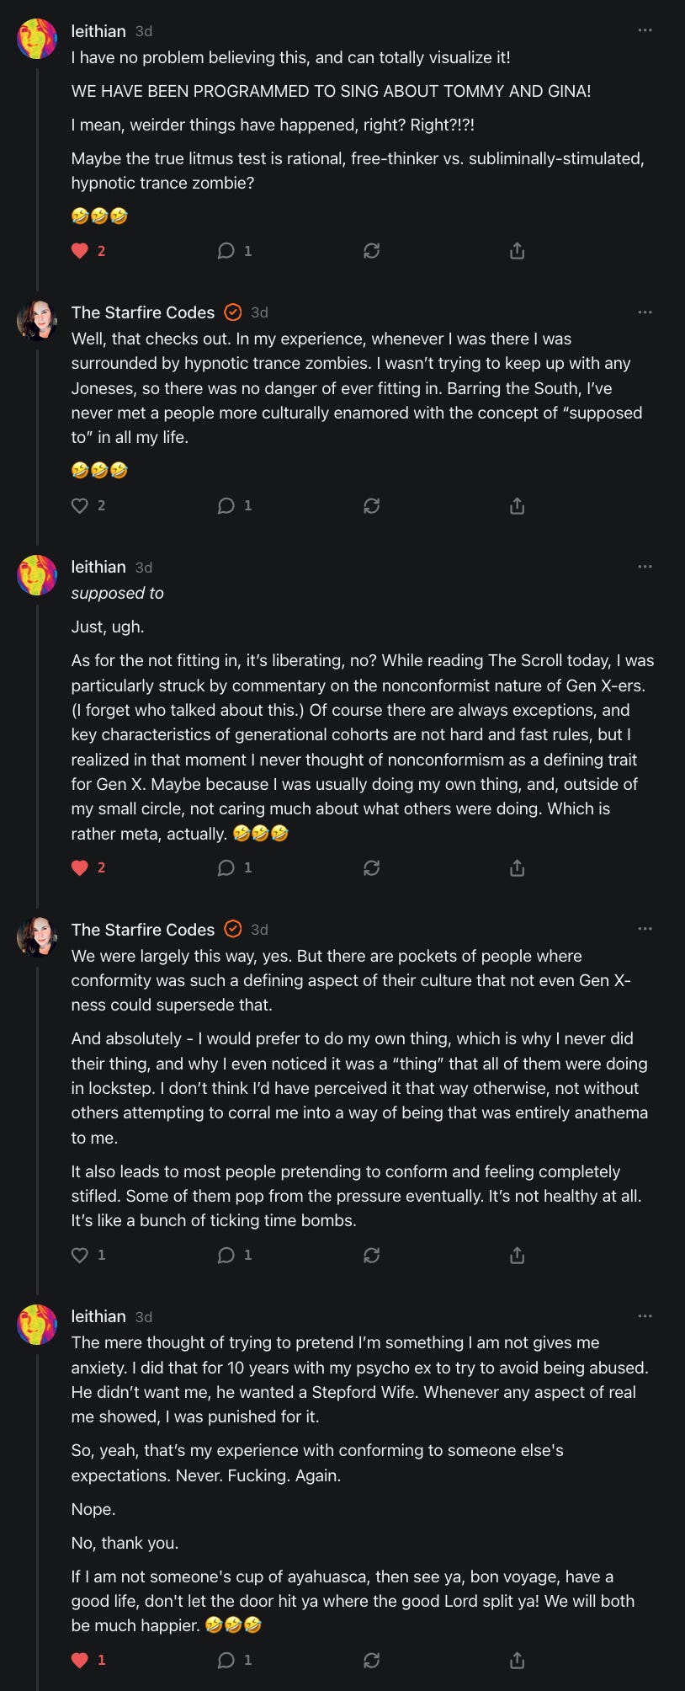Open replies on leithian's Tommy and Gina comment
The image size is (685, 1691).
click(226, 251)
